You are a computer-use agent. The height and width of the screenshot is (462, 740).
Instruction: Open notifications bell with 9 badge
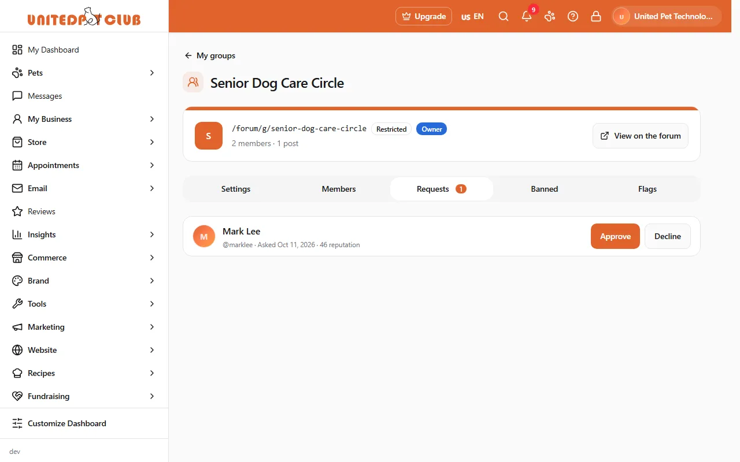[x=527, y=16]
